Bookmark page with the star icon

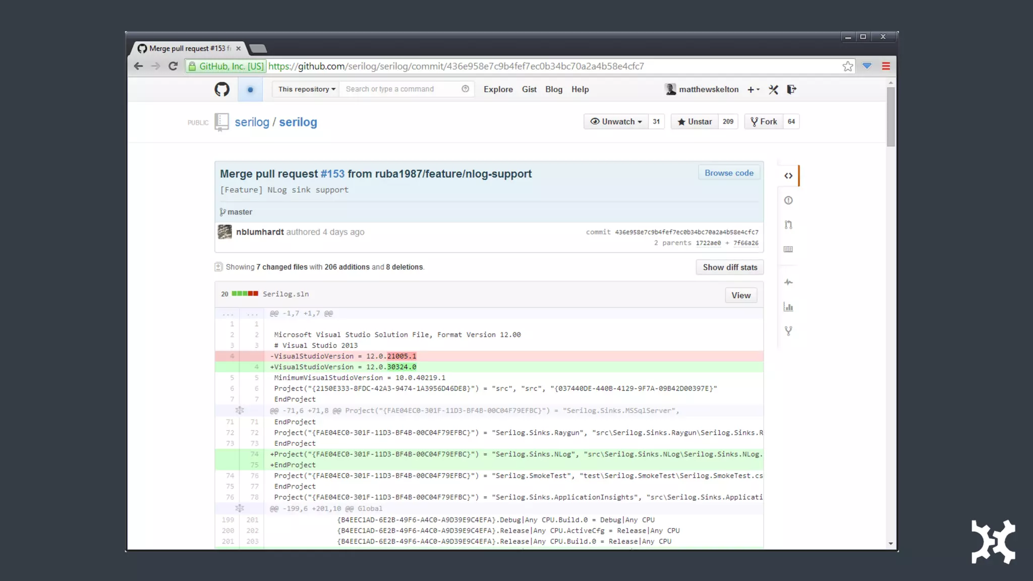(x=848, y=66)
